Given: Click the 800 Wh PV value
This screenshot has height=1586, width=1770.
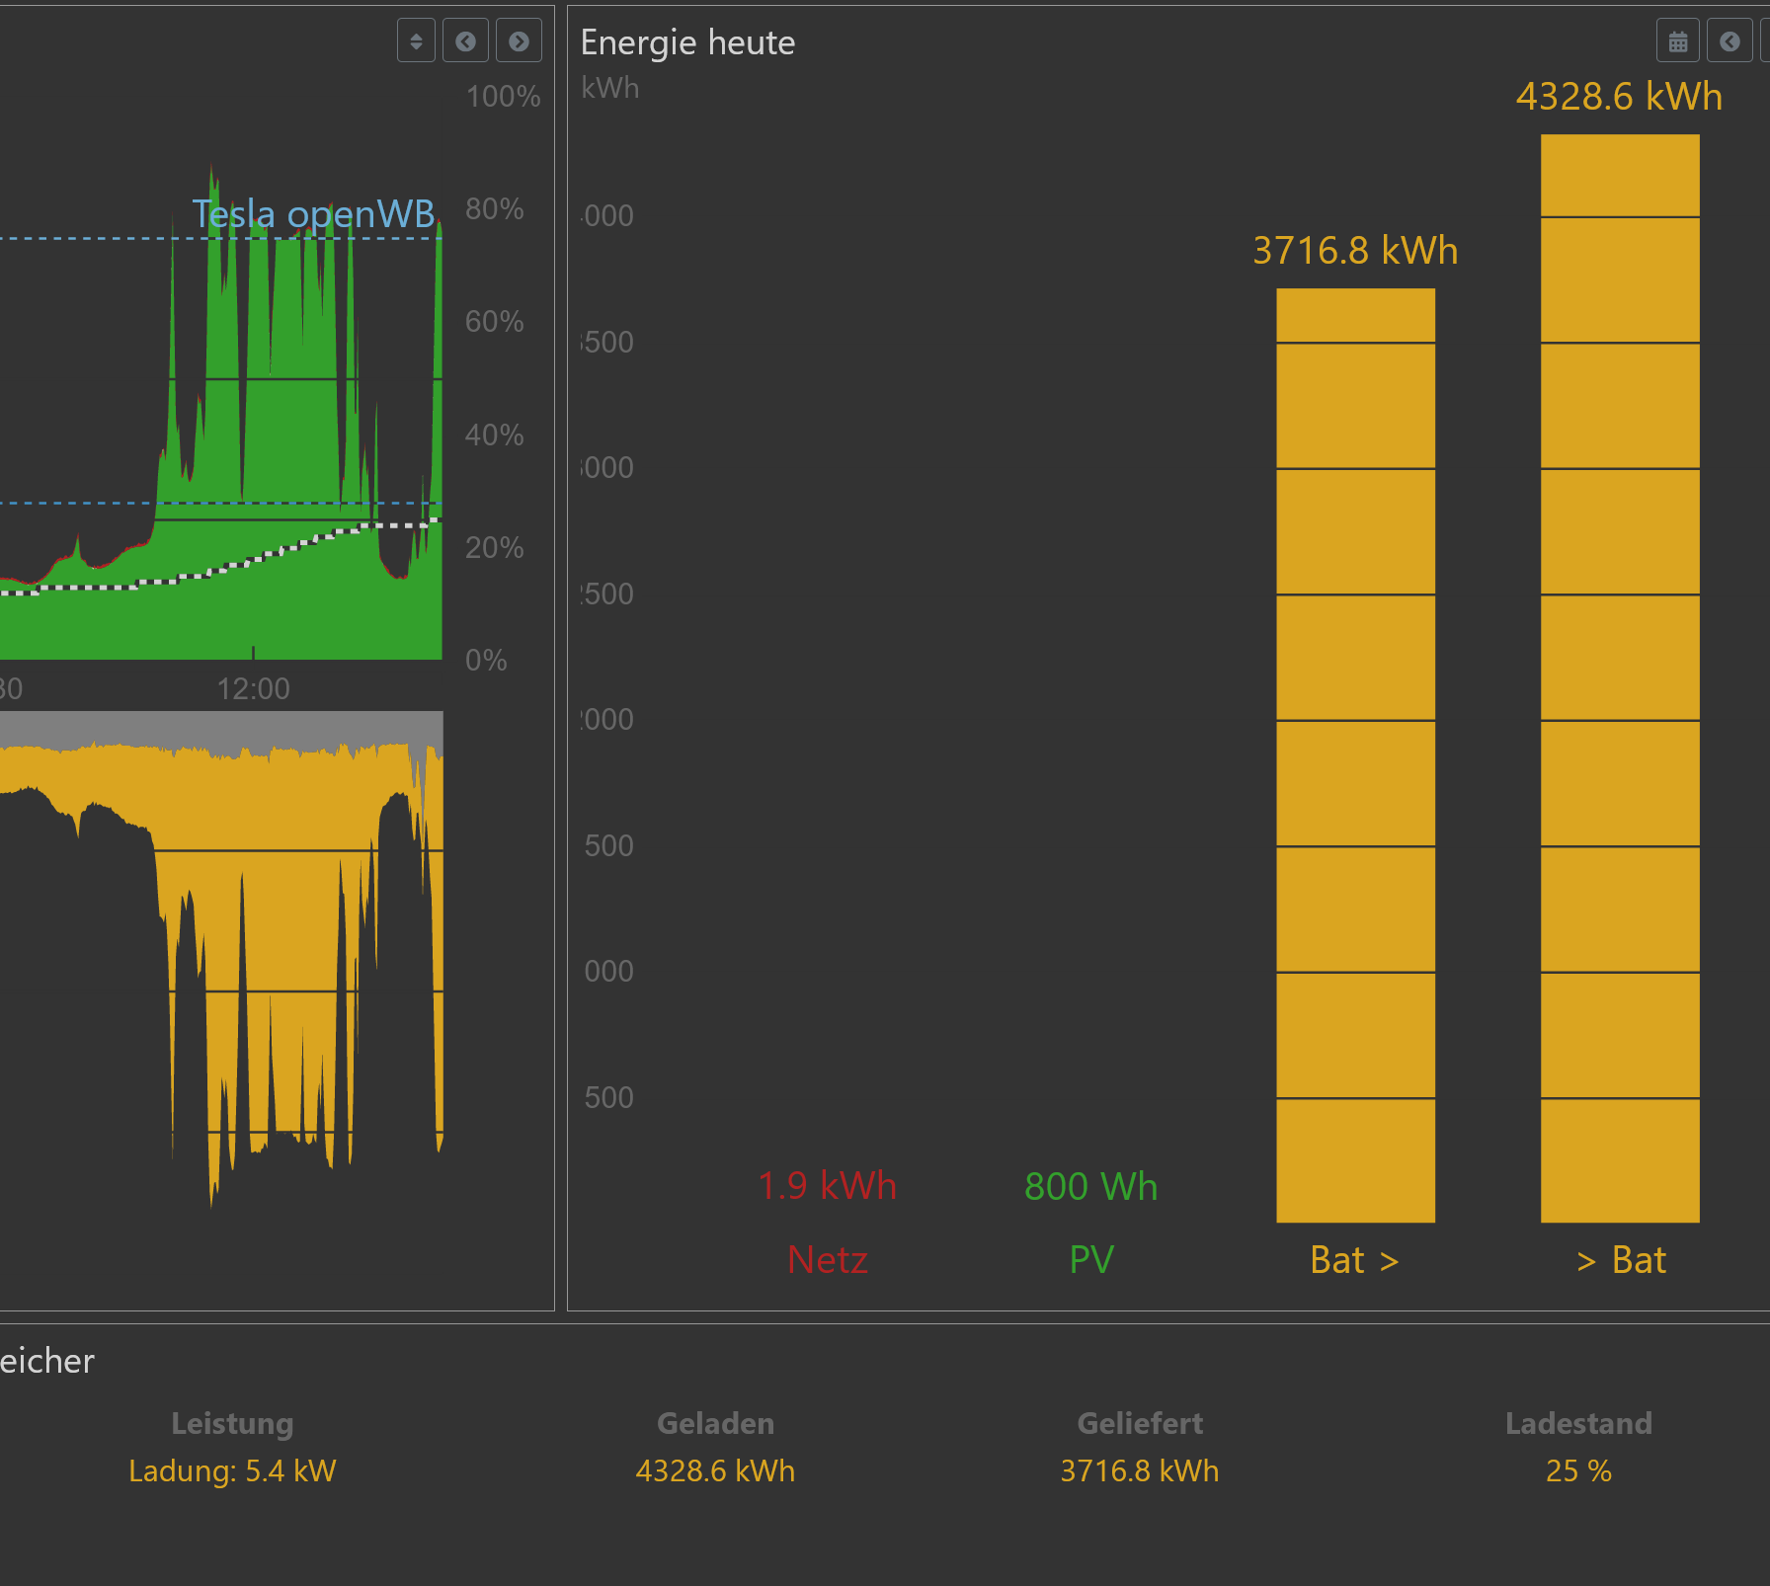Looking at the screenshot, I should point(1090,1185).
